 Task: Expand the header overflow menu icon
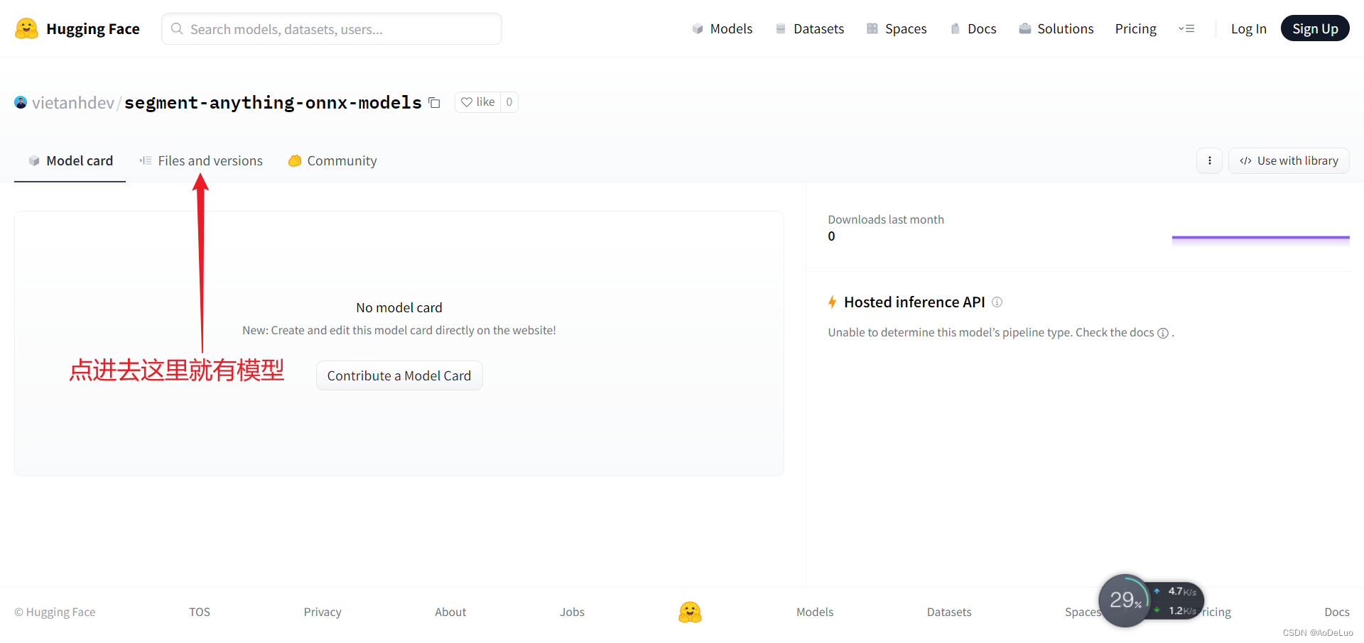pyautogui.click(x=1186, y=29)
